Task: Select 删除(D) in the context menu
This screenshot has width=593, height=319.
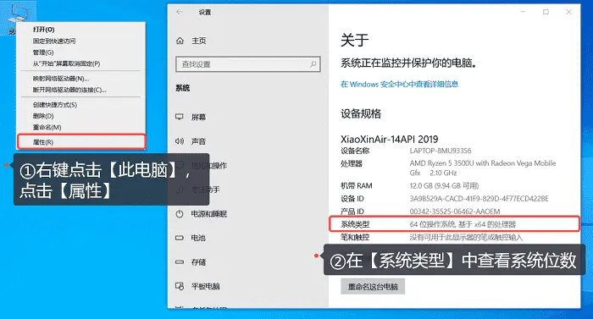Action: click(x=43, y=116)
